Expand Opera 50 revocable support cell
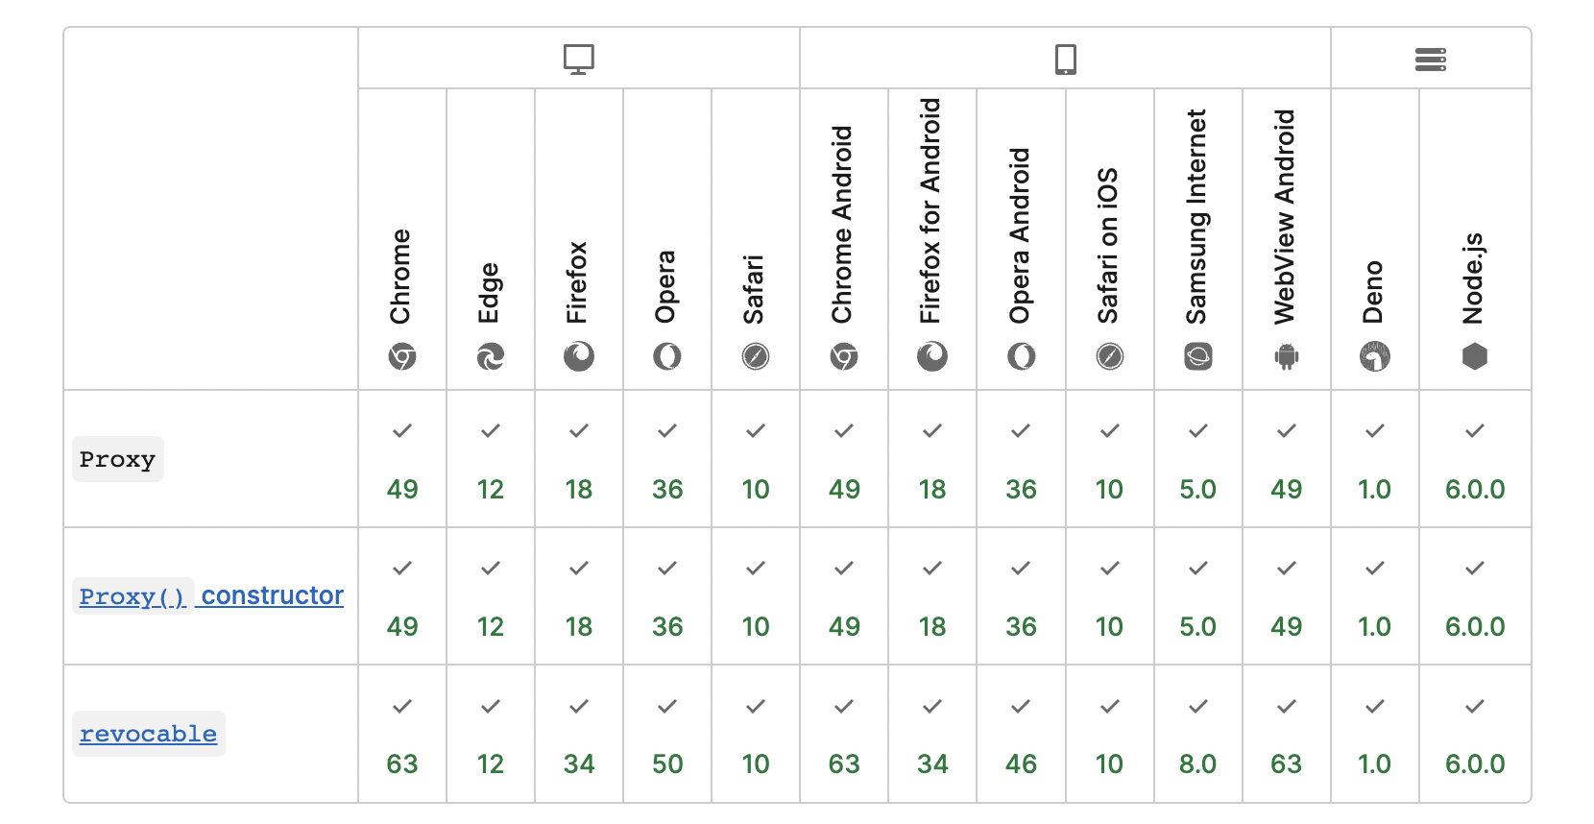This screenshot has height=824, width=1594. pyautogui.click(x=667, y=735)
